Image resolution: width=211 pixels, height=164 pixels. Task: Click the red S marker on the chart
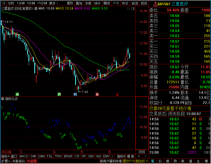tap(117, 95)
